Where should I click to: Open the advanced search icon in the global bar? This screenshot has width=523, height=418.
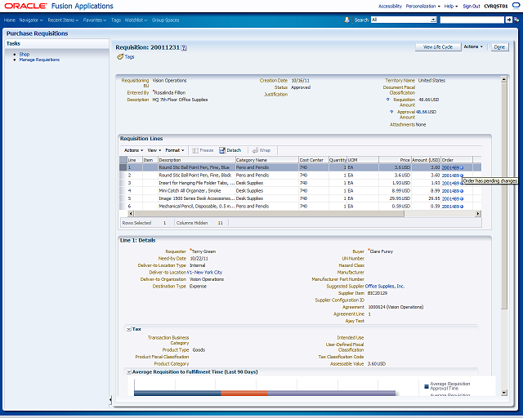tap(516, 20)
